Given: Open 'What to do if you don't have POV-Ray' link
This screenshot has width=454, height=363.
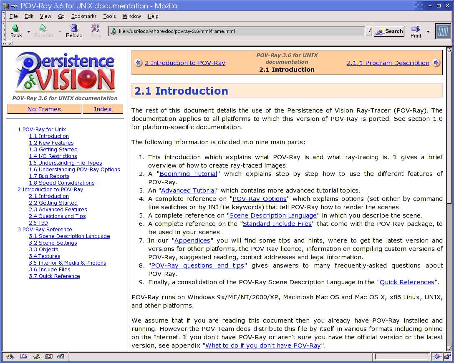Looking at the screenshot, I should tap(263, 345).
